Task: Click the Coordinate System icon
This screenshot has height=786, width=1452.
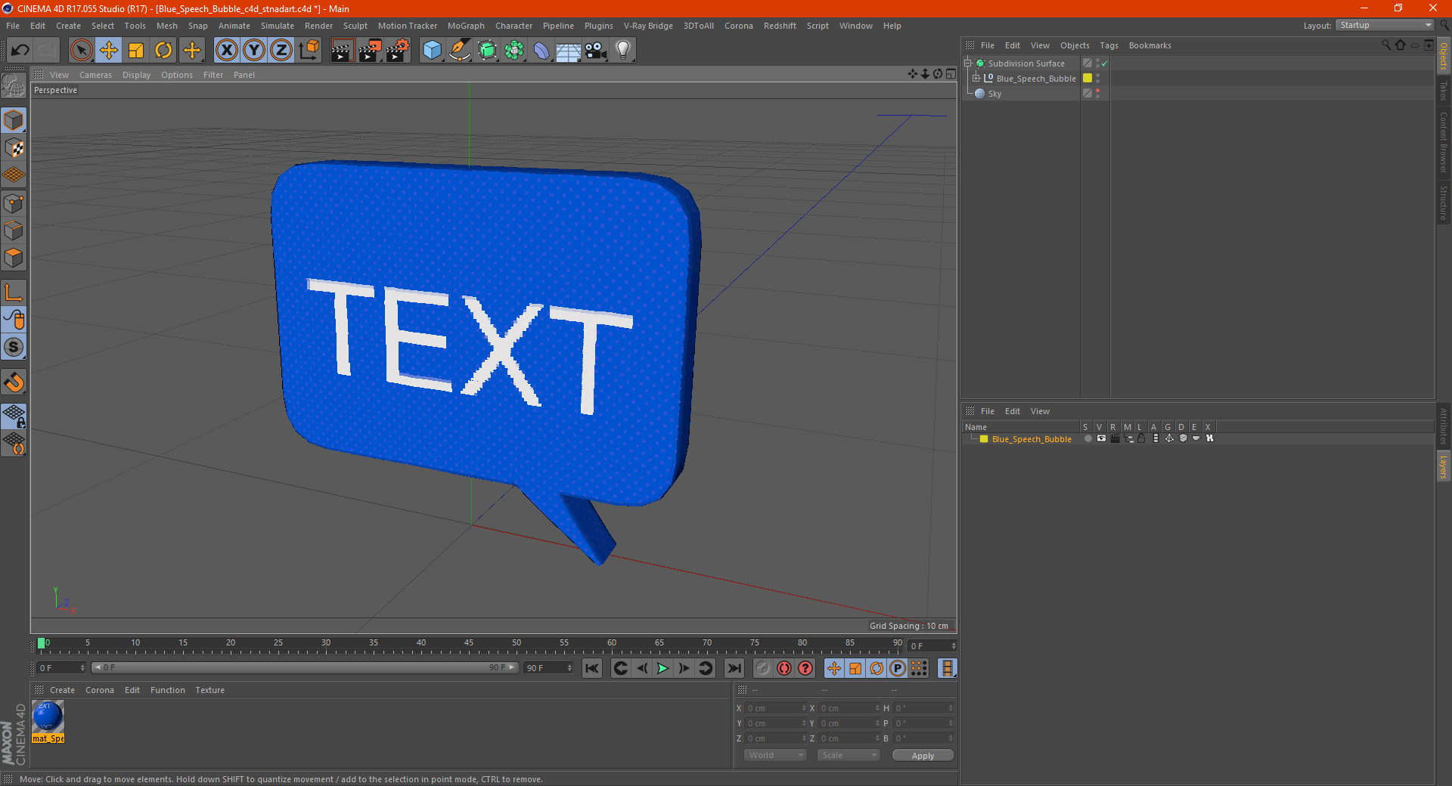Action: (x=309, y=51)
